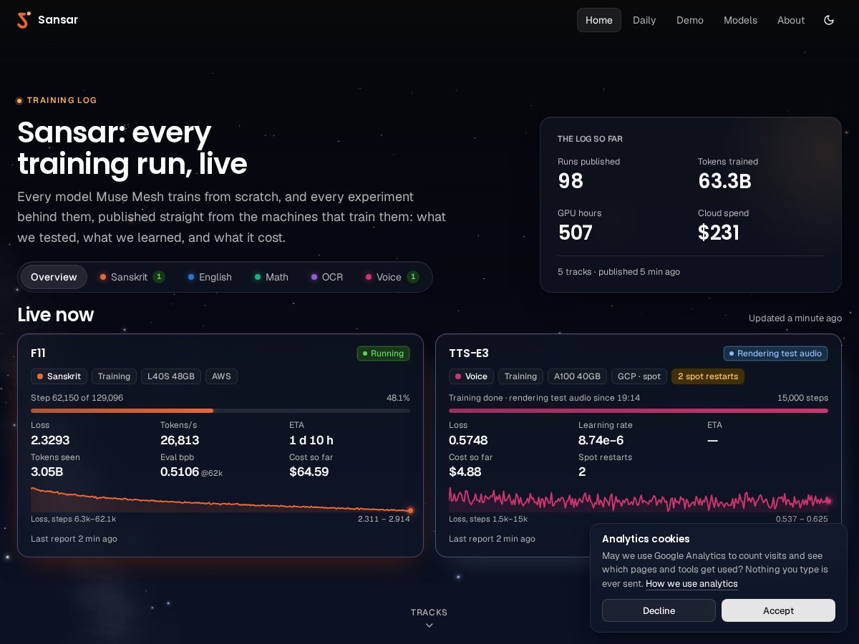Click the A100 40GB tag
Screen dimensions: 859x644
point(577,376)
